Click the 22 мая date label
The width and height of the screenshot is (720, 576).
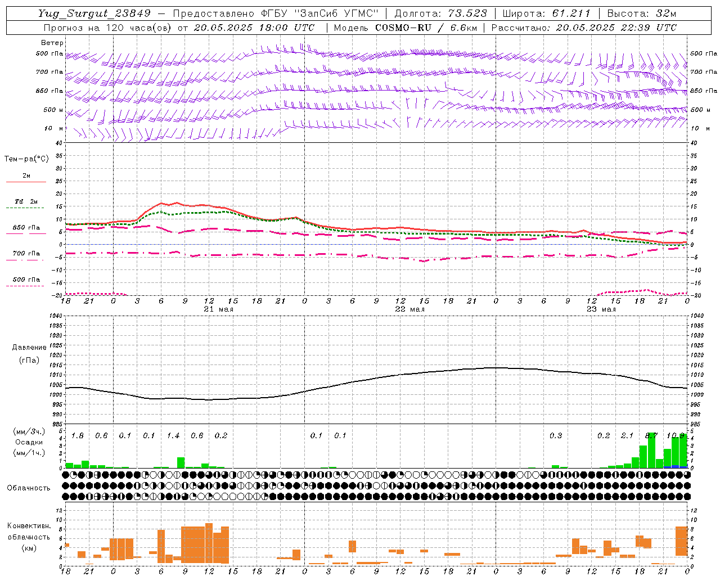(x=409, y=309)
